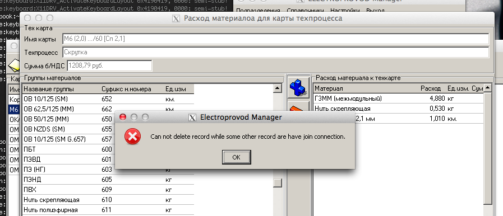
Task: Select Нить скрепляющая in material groups list
Action: pos(108,200)
